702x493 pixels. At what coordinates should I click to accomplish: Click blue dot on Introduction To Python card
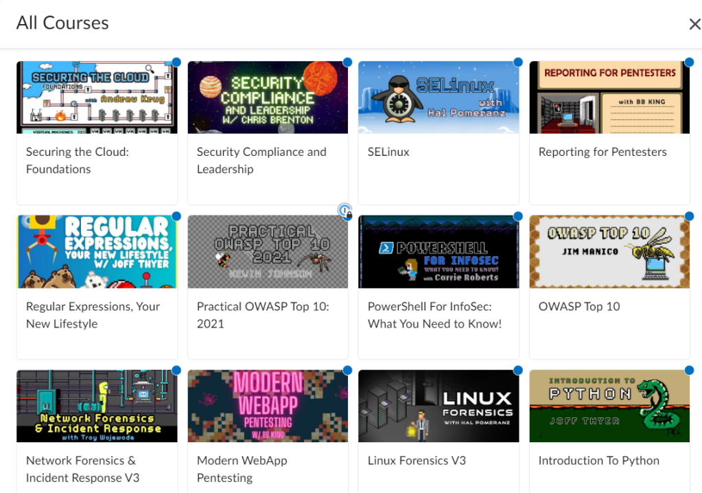tap(689, 371)
